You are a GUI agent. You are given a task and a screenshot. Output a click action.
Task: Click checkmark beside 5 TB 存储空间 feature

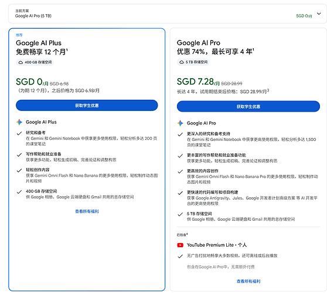(x=180, y=214)
